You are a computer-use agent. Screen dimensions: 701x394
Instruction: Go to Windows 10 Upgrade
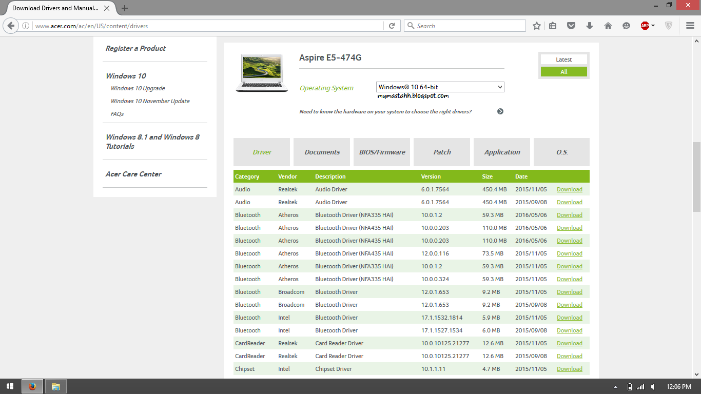[138, 88]
